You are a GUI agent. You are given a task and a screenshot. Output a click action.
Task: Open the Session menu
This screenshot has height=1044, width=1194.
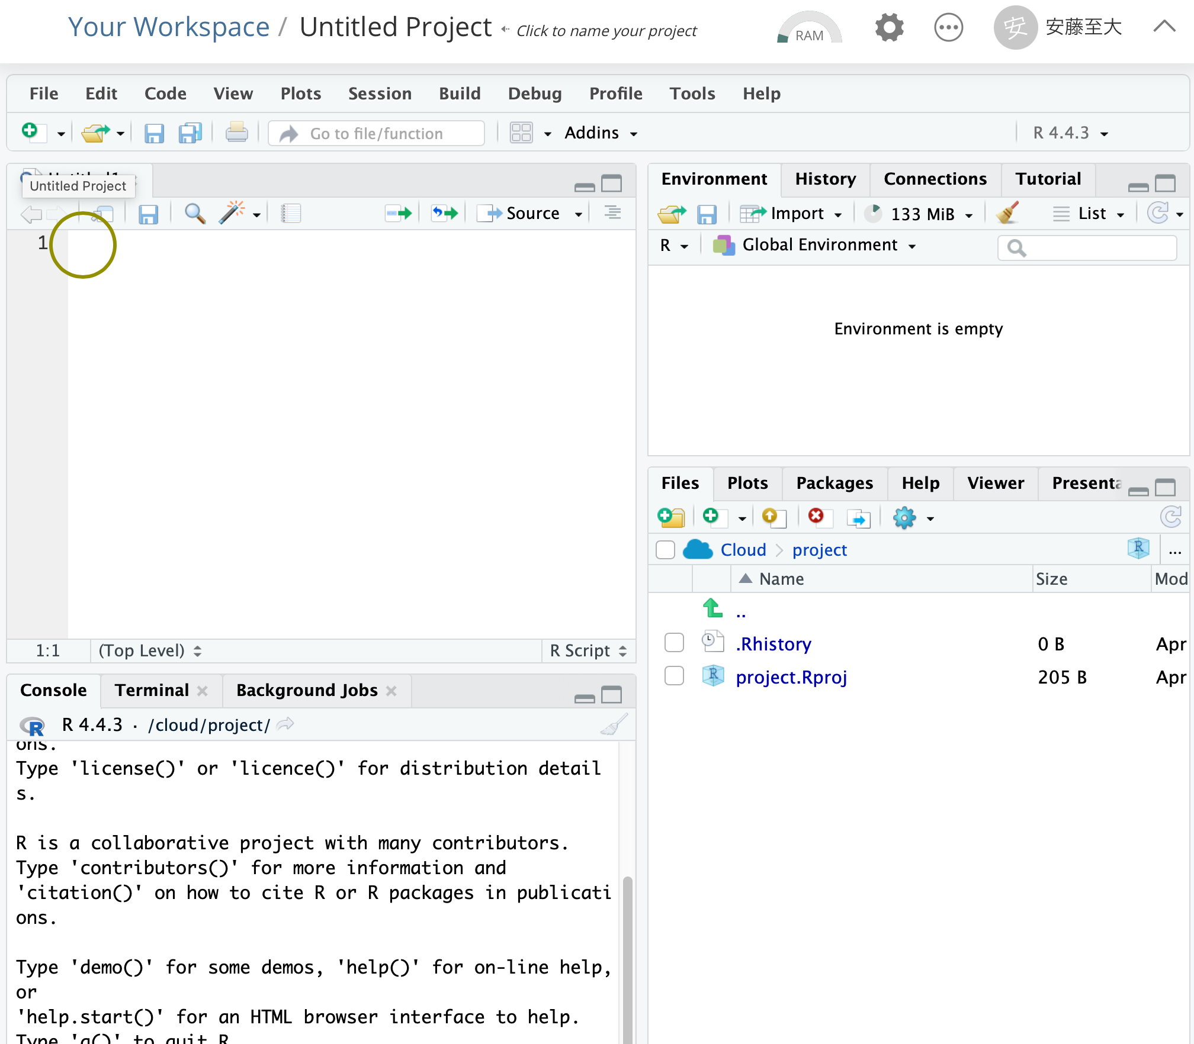click(380, 94)
